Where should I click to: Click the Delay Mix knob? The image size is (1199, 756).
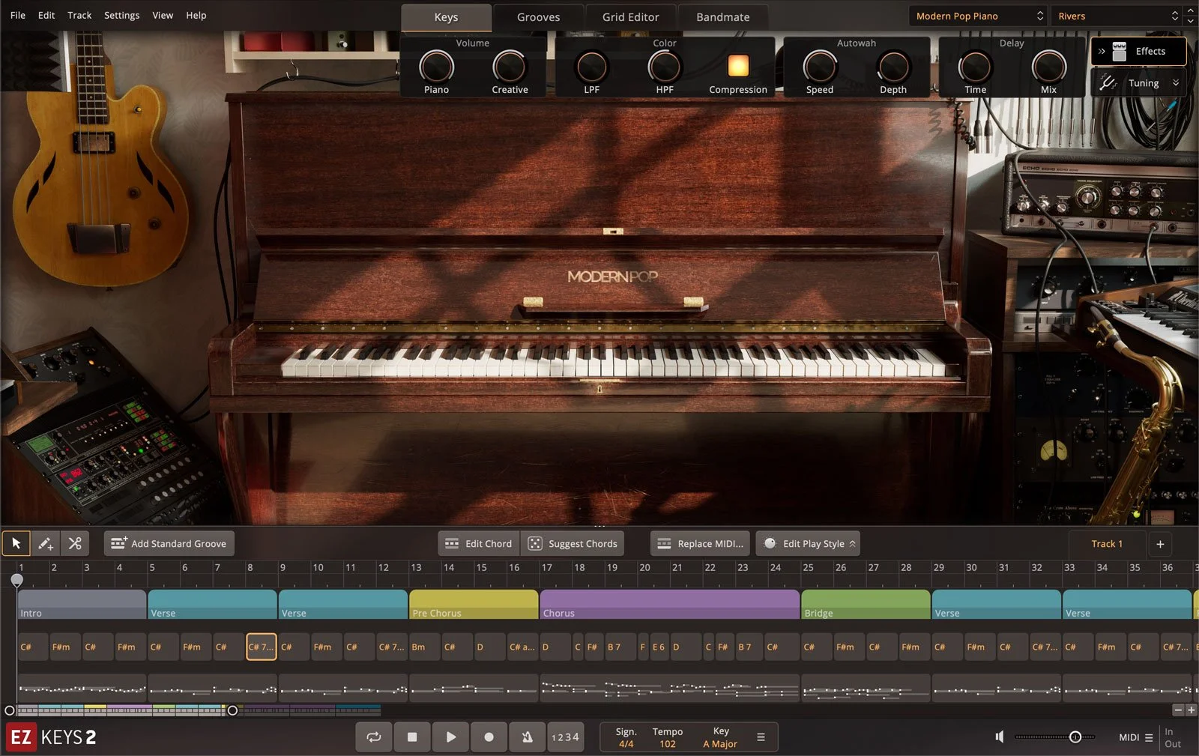pos(1048,67)
